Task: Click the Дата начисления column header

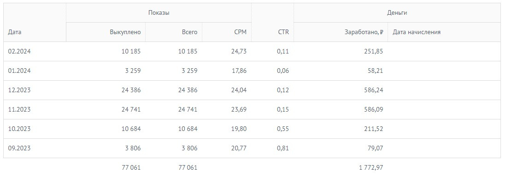Action: (x=417, y=32)
